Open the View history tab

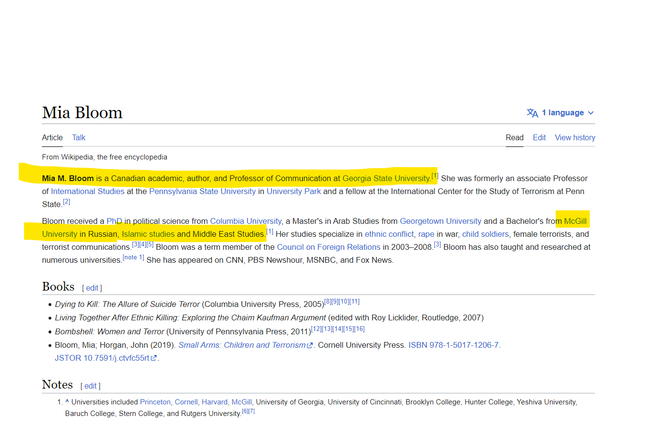(x=575, y=137)
